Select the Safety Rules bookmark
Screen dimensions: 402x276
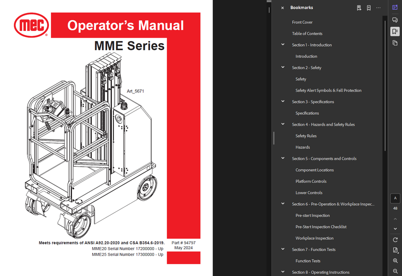click(x=307, y=136)
